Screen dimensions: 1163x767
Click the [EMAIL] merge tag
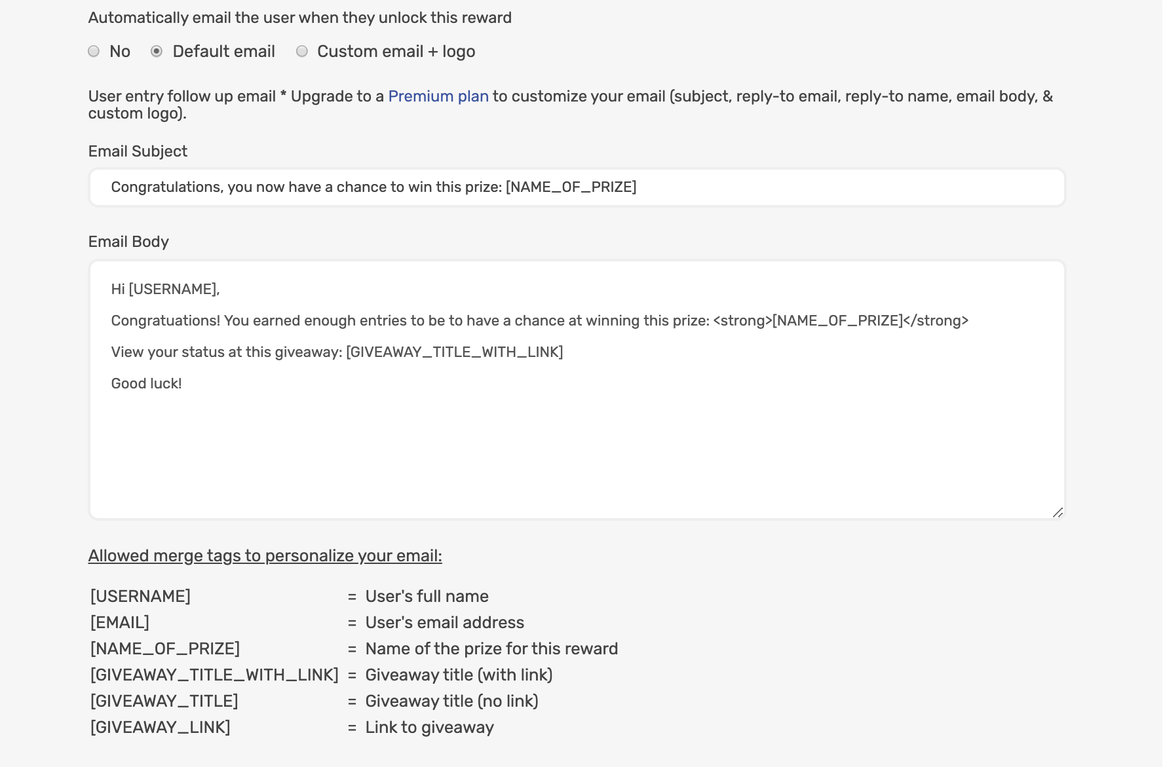120,622
